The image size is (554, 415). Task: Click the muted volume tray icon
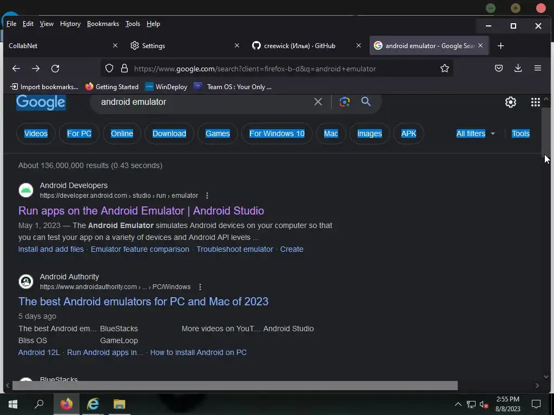[484, 404]
